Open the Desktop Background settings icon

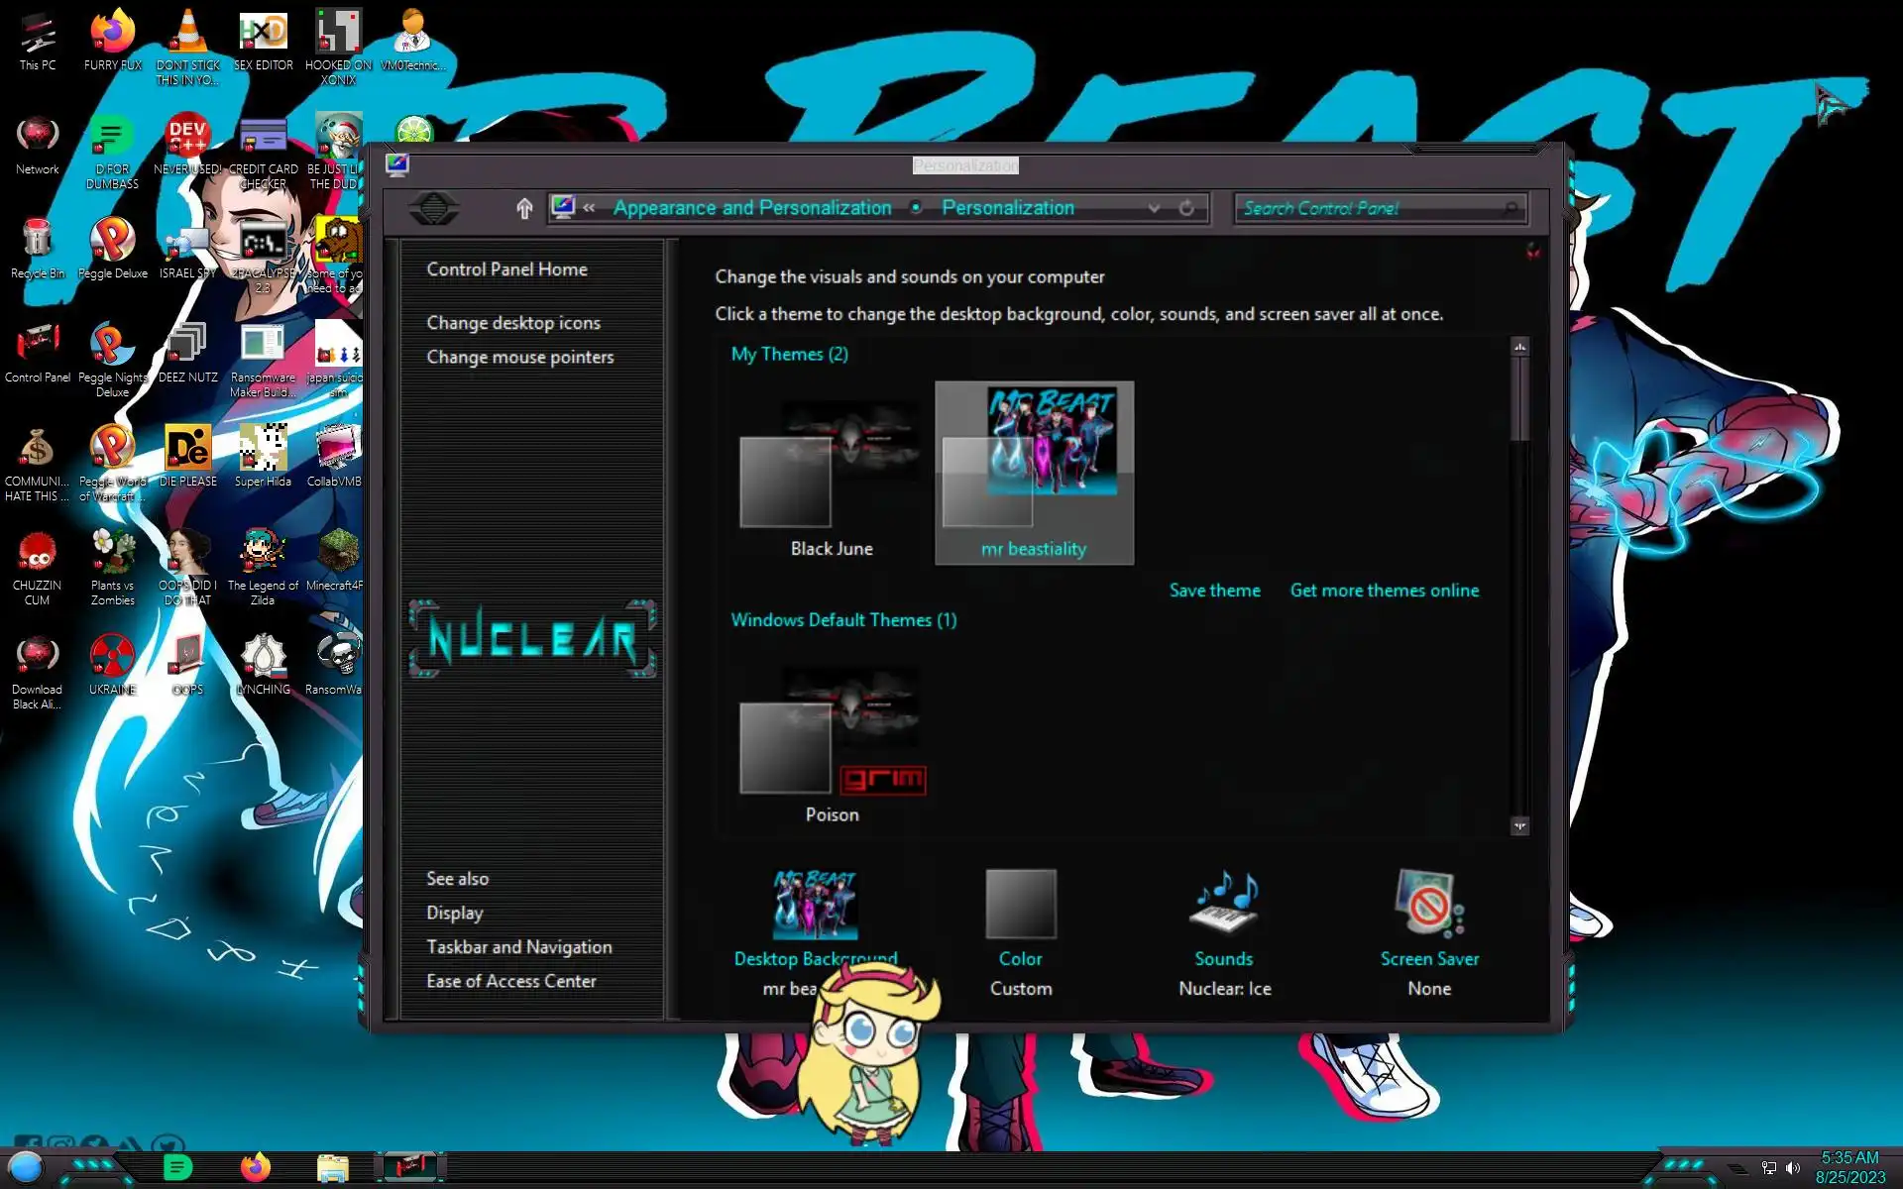[x=815, y=904]
